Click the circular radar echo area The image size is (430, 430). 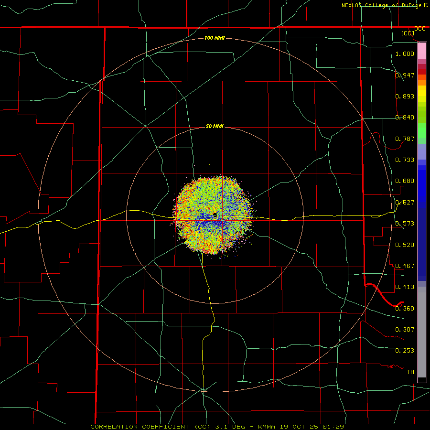214,215
